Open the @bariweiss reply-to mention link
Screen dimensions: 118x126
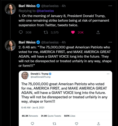pyautogui.click(x=45, y=11)
